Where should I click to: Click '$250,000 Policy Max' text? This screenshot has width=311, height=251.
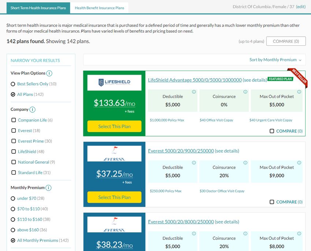[x=166, y=191]
